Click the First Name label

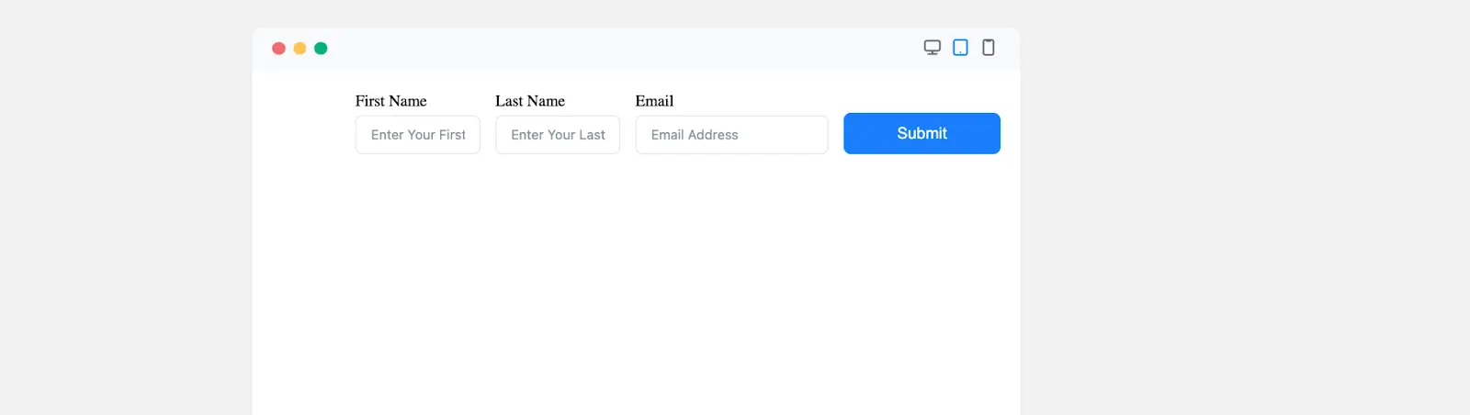391,101
